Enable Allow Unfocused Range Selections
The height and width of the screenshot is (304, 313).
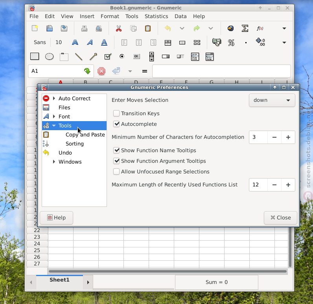(116, 171)
